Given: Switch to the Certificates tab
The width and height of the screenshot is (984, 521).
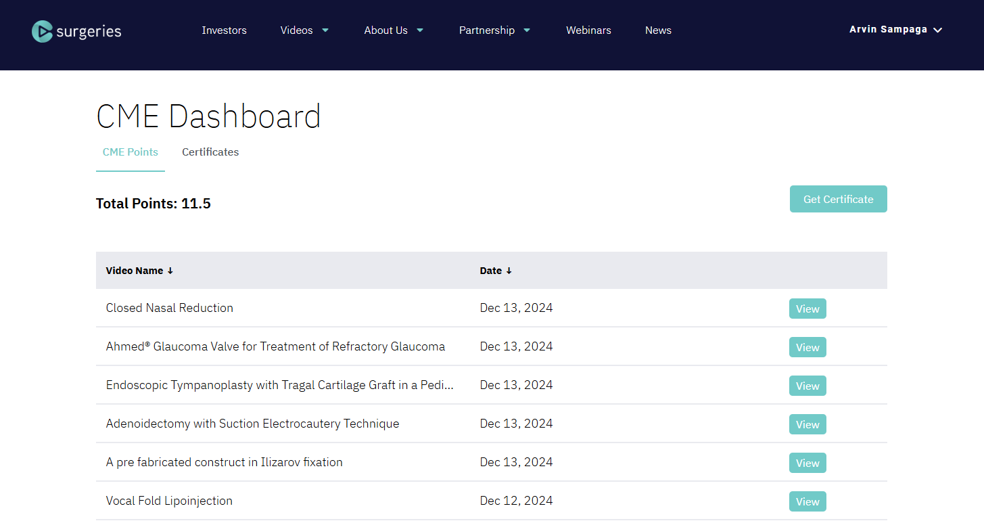Looking at the screenshot, I should tap(210, 152).
